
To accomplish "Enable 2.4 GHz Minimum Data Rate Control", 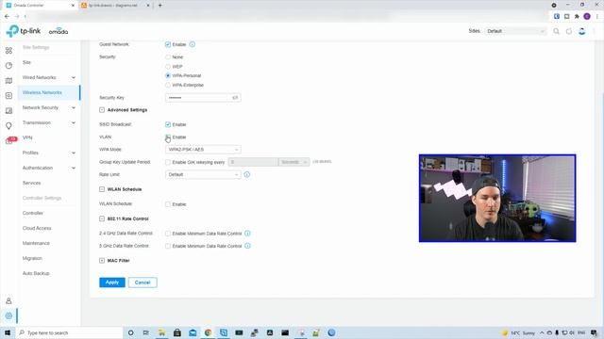I will pyautogui.click(x=168, y=234).
